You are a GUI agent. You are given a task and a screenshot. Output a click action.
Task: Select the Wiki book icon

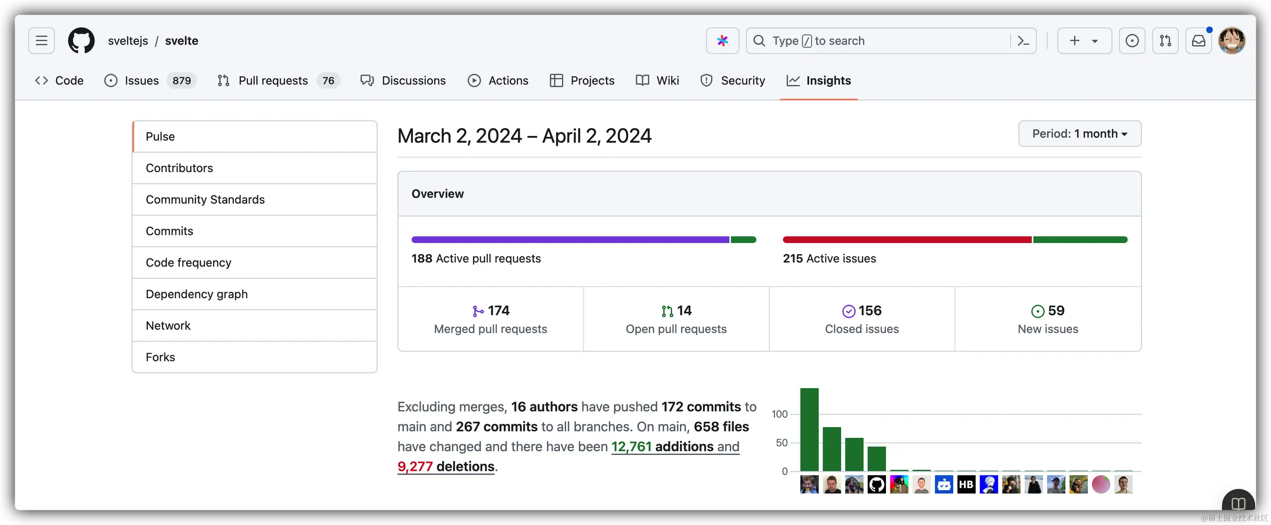coord(642,80)
